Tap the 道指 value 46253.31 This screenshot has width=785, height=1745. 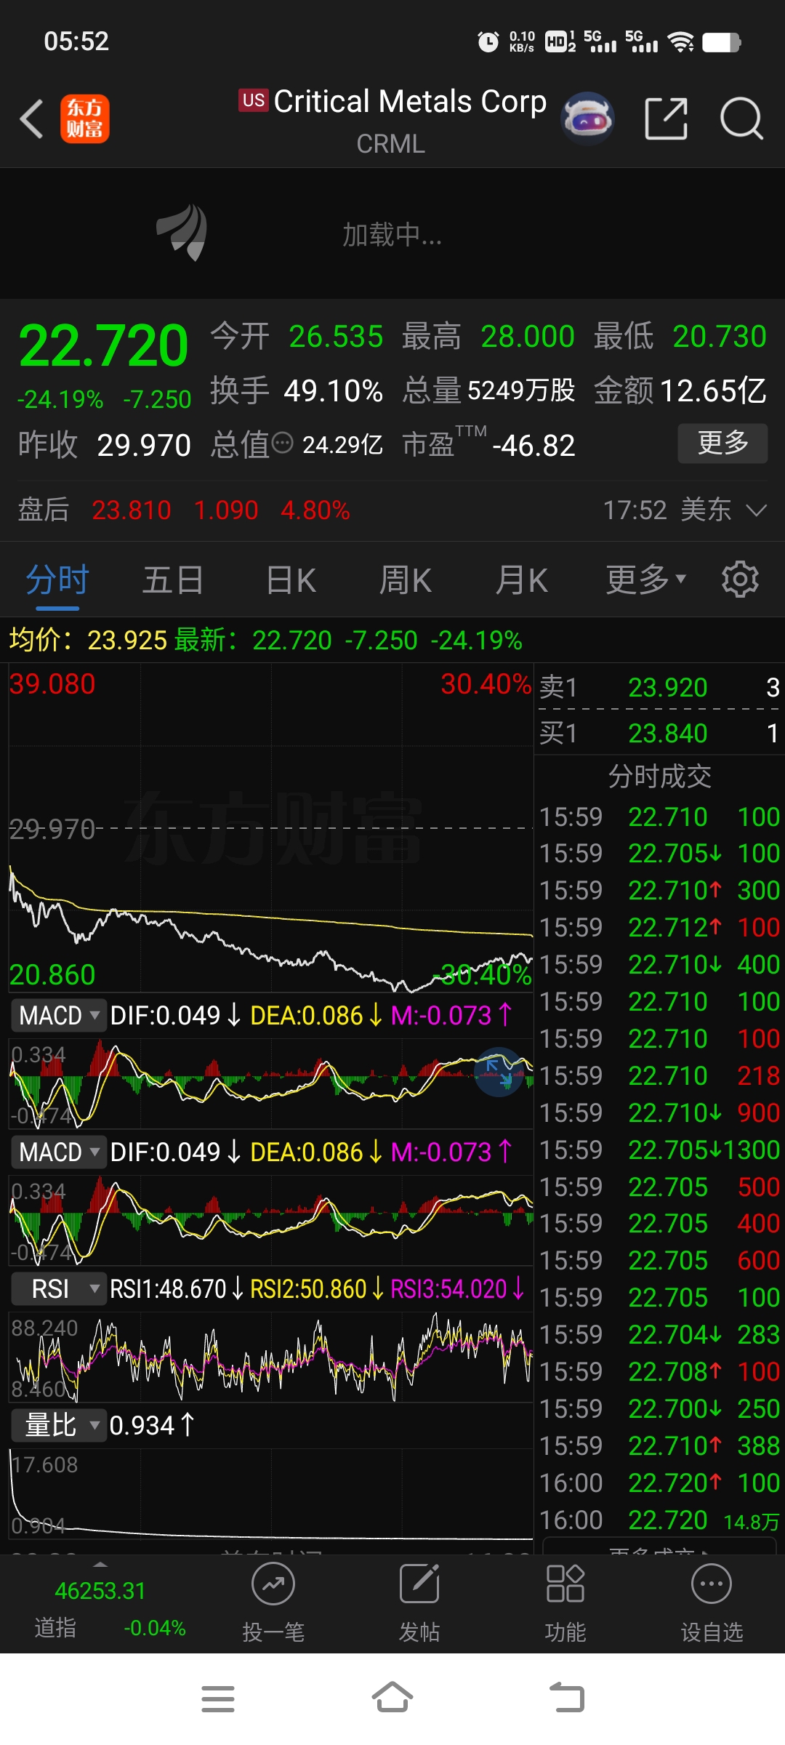[100, 1591]
